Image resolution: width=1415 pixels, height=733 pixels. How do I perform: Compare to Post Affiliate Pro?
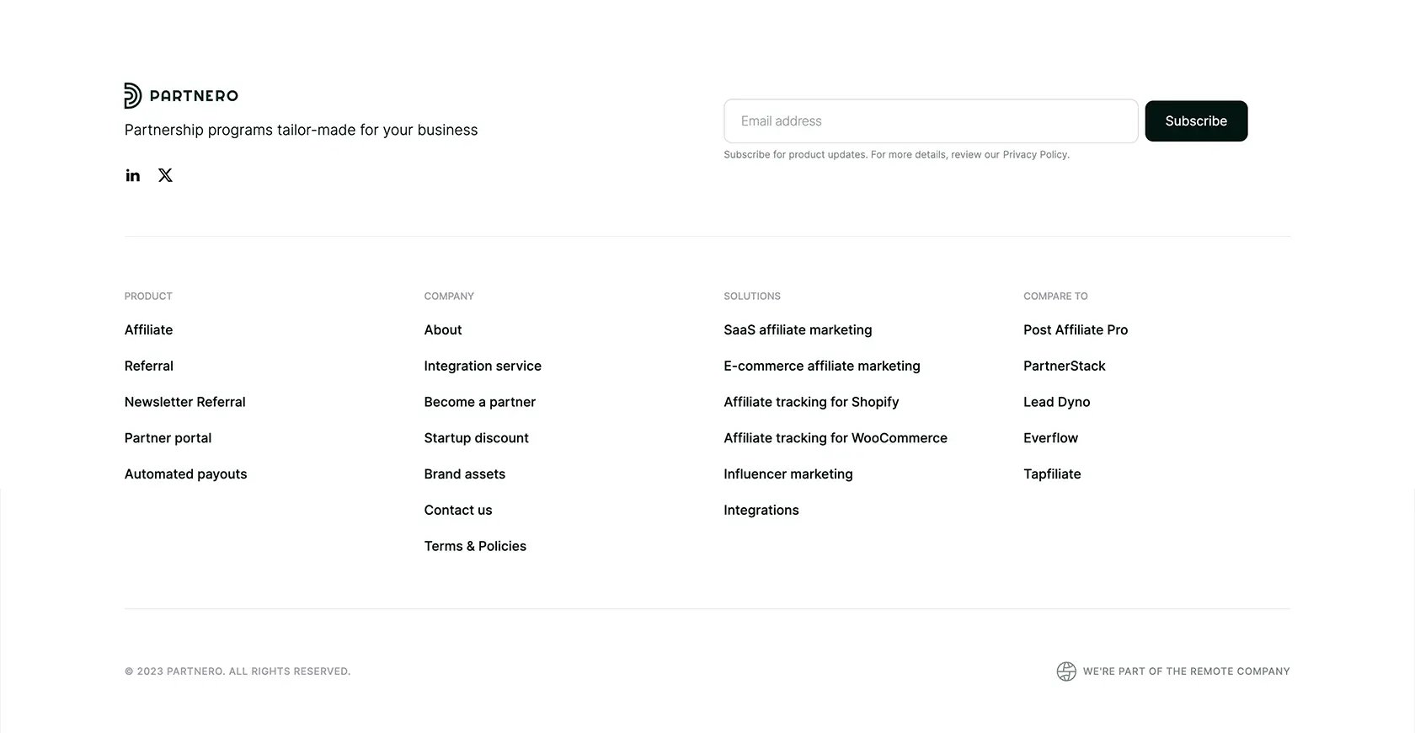(x=1076, y=330)
